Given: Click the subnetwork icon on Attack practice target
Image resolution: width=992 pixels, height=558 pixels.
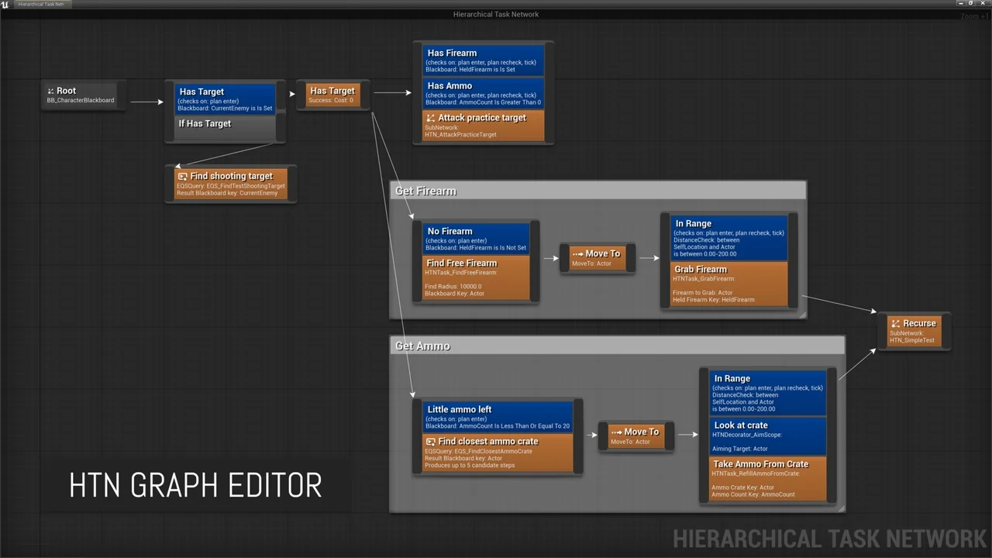Looking at the screenshot, I should pos(431,119).
